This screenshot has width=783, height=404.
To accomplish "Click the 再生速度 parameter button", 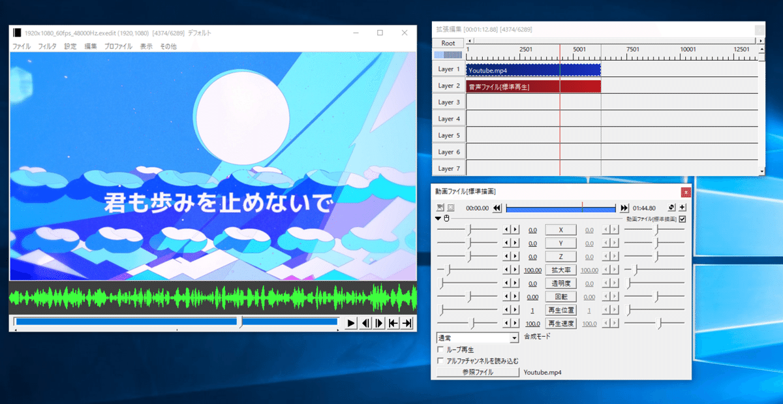I will pos(560,323).
